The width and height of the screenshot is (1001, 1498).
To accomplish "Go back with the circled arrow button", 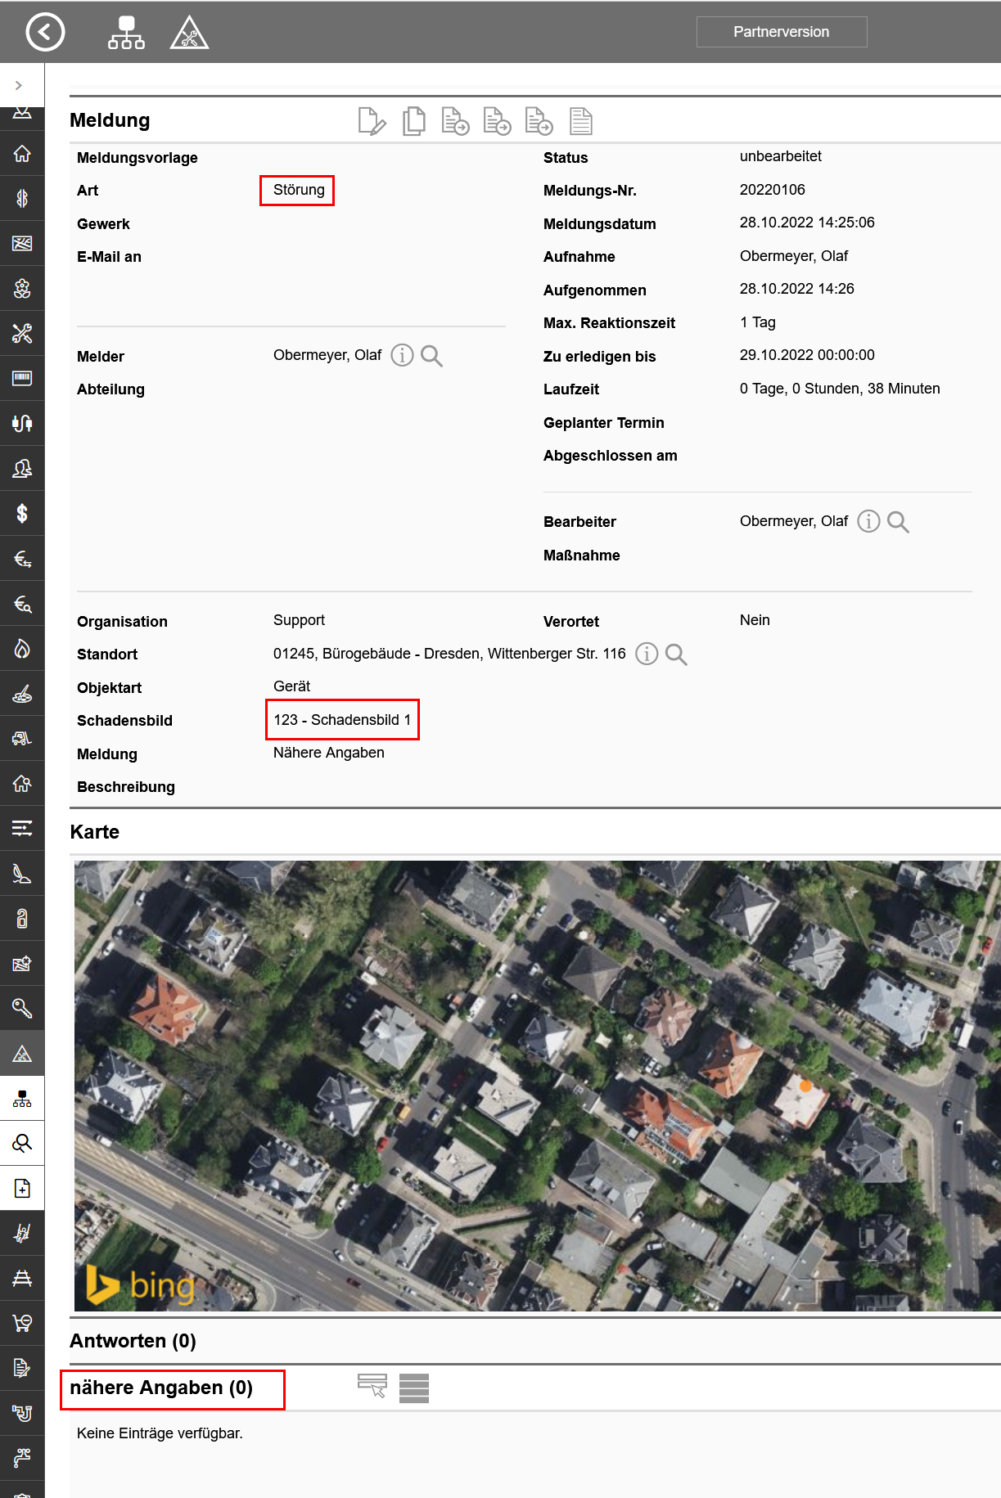I will click(x=45, y=32).
